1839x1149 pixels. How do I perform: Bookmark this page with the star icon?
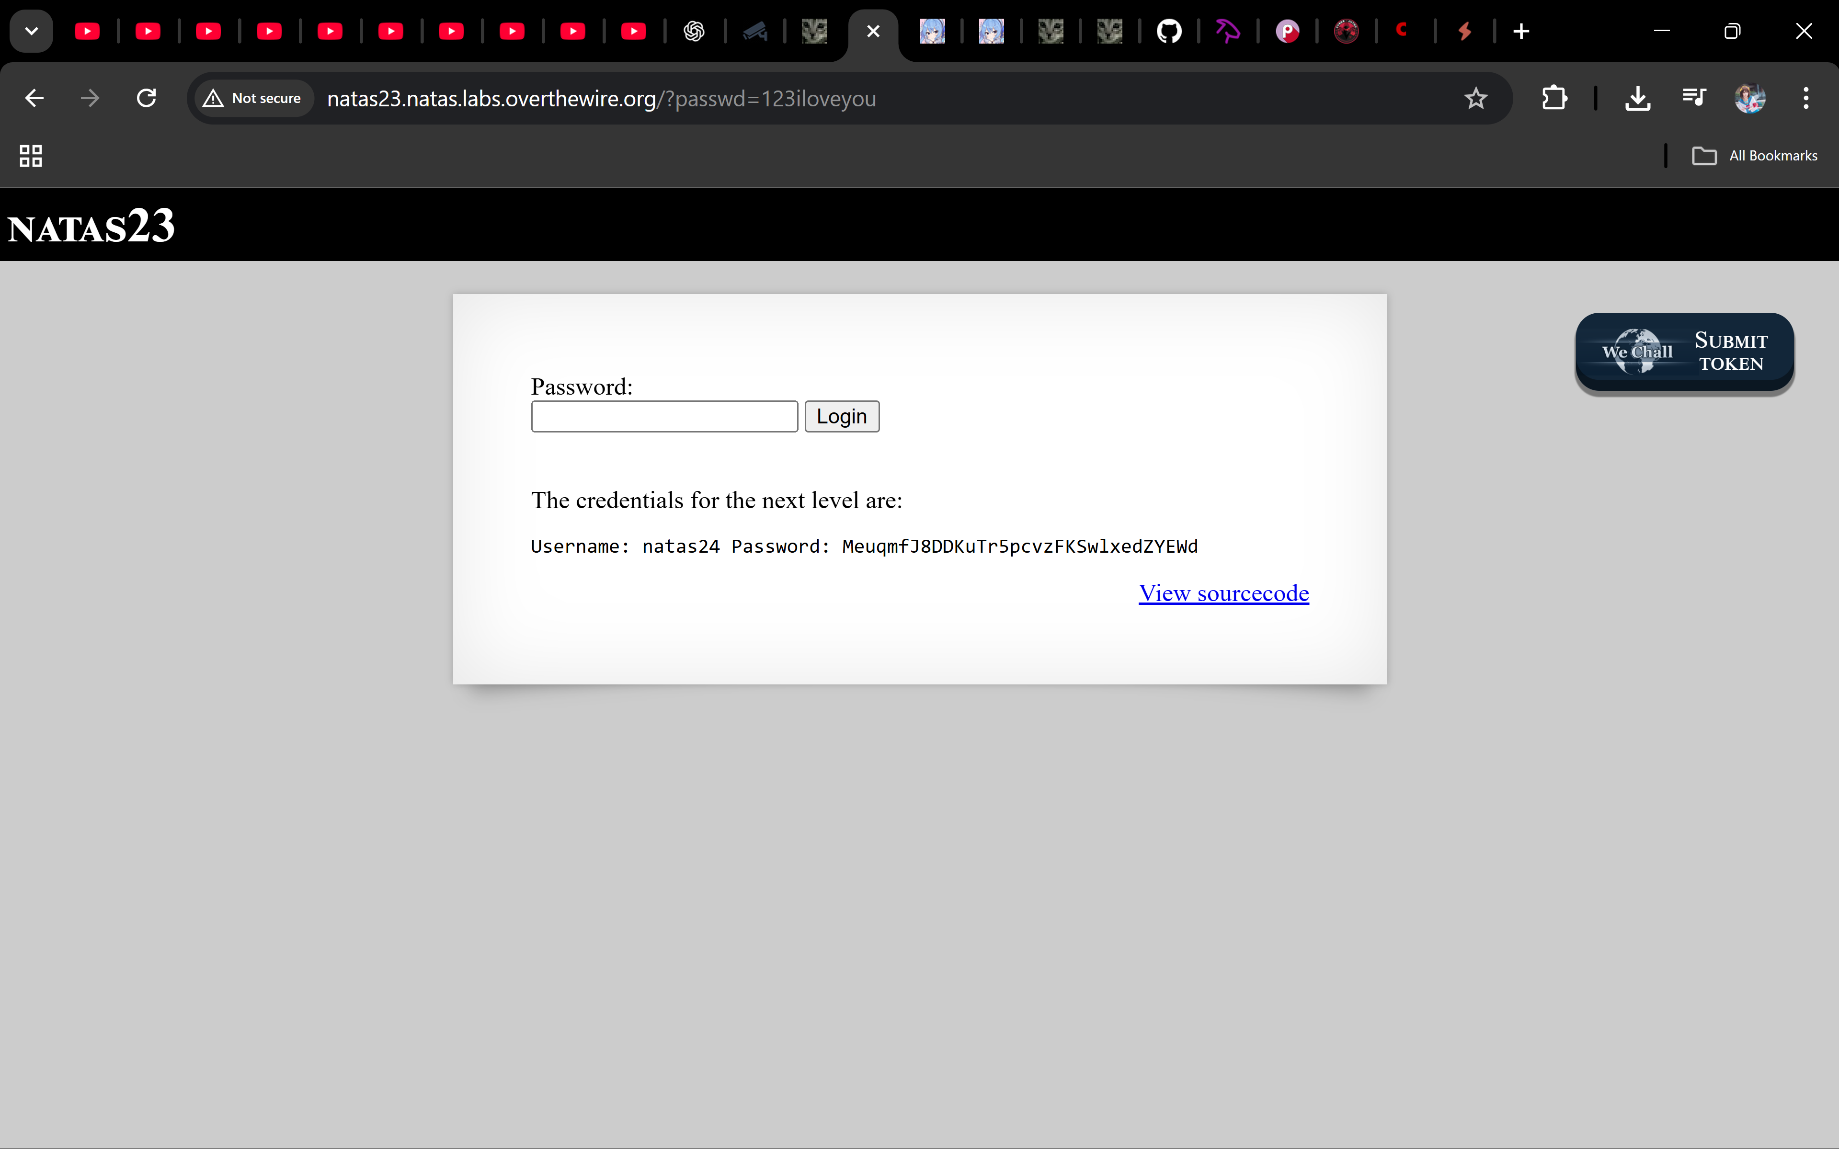(x=1476, y=98)
